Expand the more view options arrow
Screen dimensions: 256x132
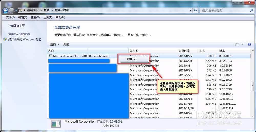click(x=242, y=44)
